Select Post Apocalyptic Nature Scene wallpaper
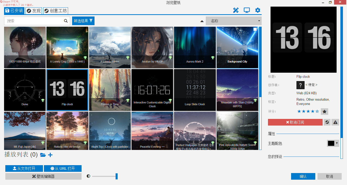Viewport: 347px width, 185px height. click(x=237, y=131)
